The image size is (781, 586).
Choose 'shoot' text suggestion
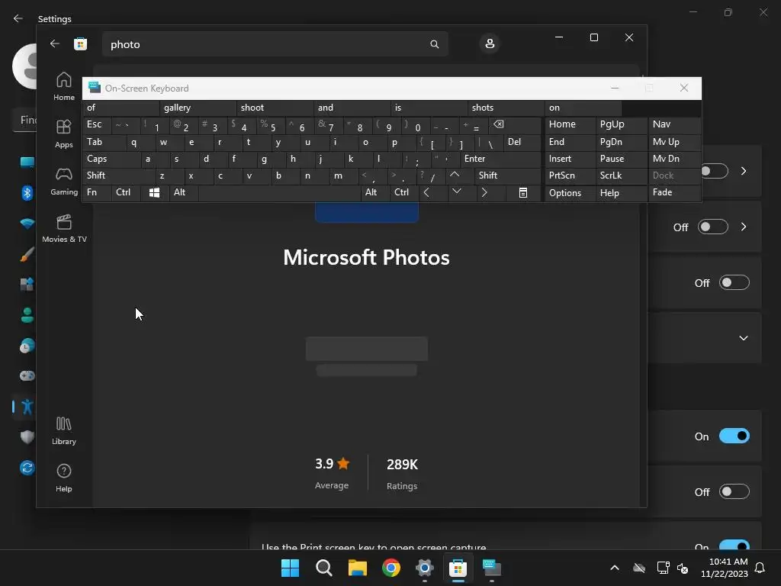pyautogui.click(x=275, y=108)
